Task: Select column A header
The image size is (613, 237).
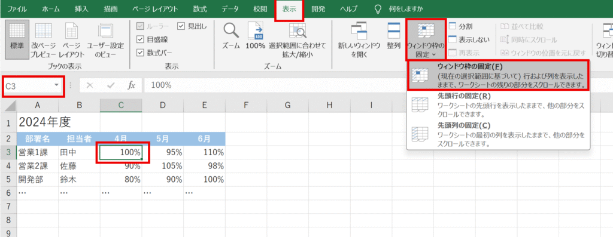Action: [x=38, y=105]
